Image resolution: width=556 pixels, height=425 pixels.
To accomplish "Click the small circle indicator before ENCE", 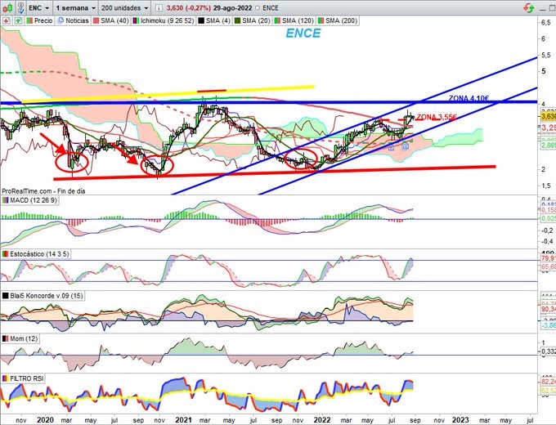I will pyautogui.click(x=258, y=8).
